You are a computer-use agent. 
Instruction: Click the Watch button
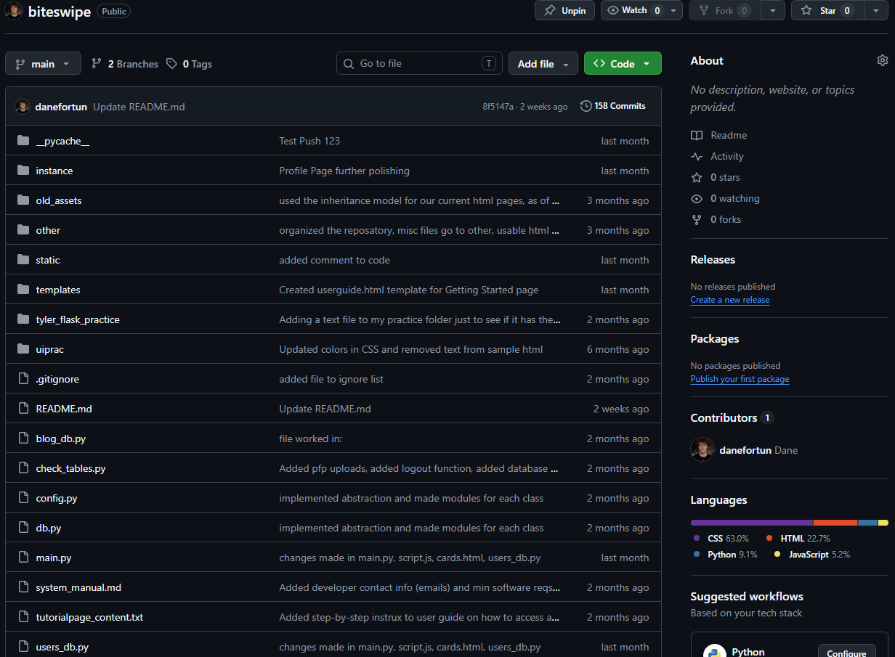(633, 10)
